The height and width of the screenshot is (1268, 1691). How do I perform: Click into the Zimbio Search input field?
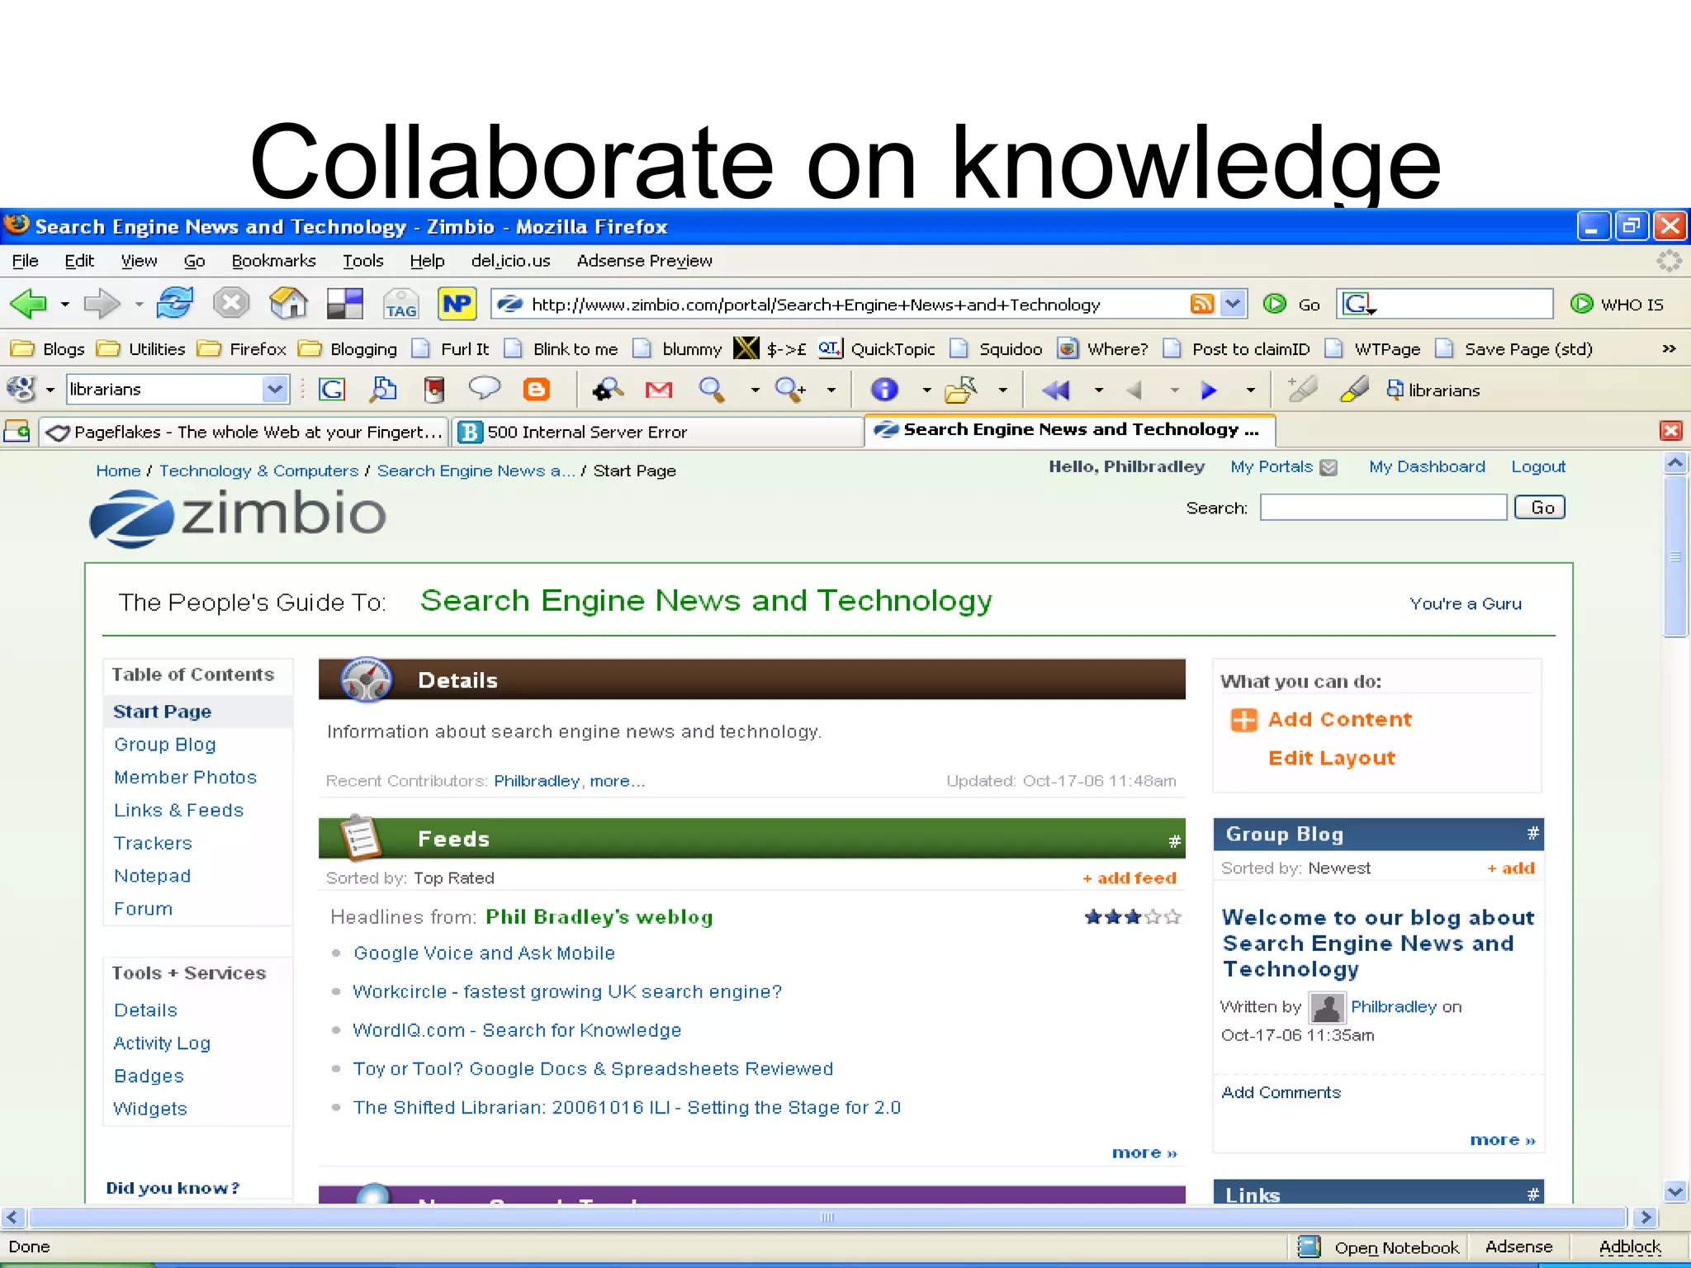coord(1383,508)
